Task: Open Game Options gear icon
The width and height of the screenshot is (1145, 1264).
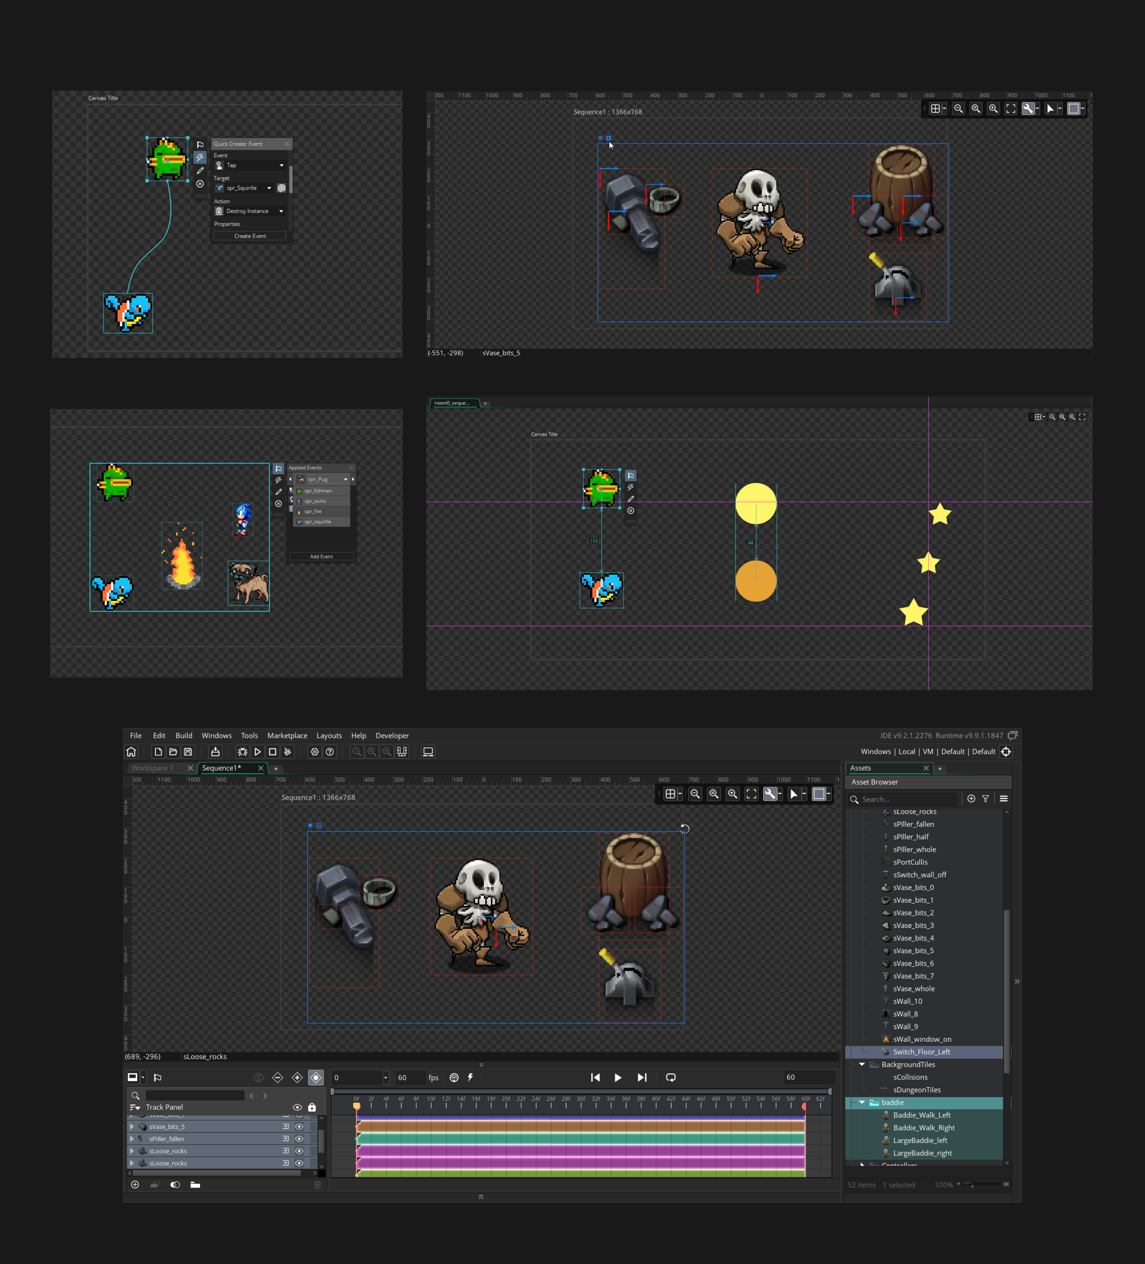Action: pos(315,752)
